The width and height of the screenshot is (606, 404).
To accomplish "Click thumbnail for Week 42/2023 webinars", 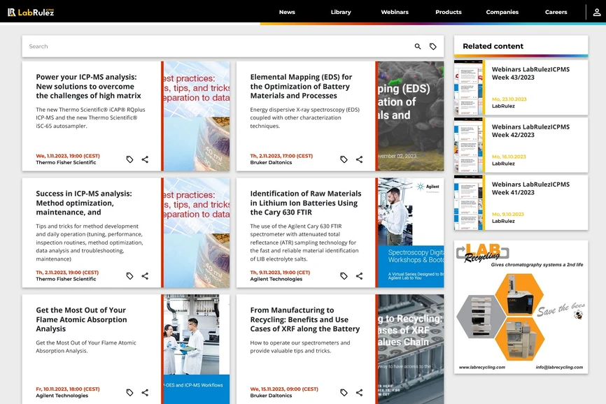I will tap(468, 145).
